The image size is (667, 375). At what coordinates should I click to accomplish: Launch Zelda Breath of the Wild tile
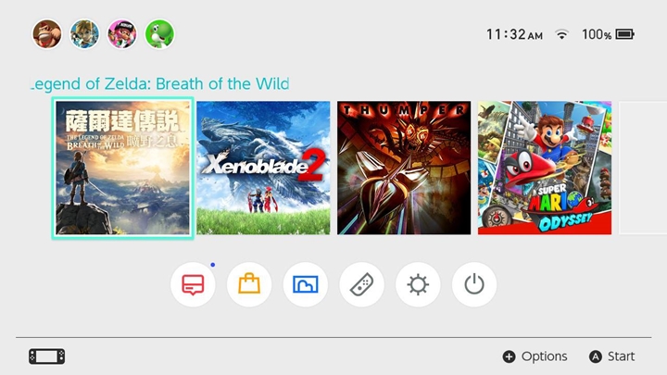click(x=122, y=168)
